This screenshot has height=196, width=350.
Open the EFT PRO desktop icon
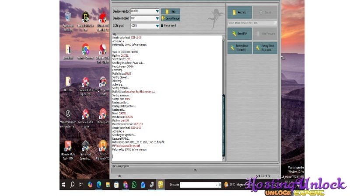[x=68, y=83]
